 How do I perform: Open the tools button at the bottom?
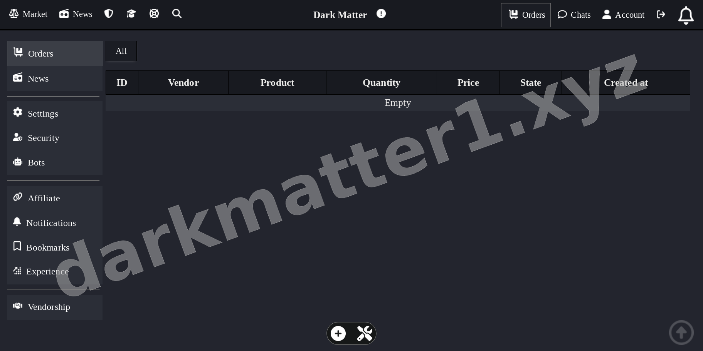(x=364, y=333)
